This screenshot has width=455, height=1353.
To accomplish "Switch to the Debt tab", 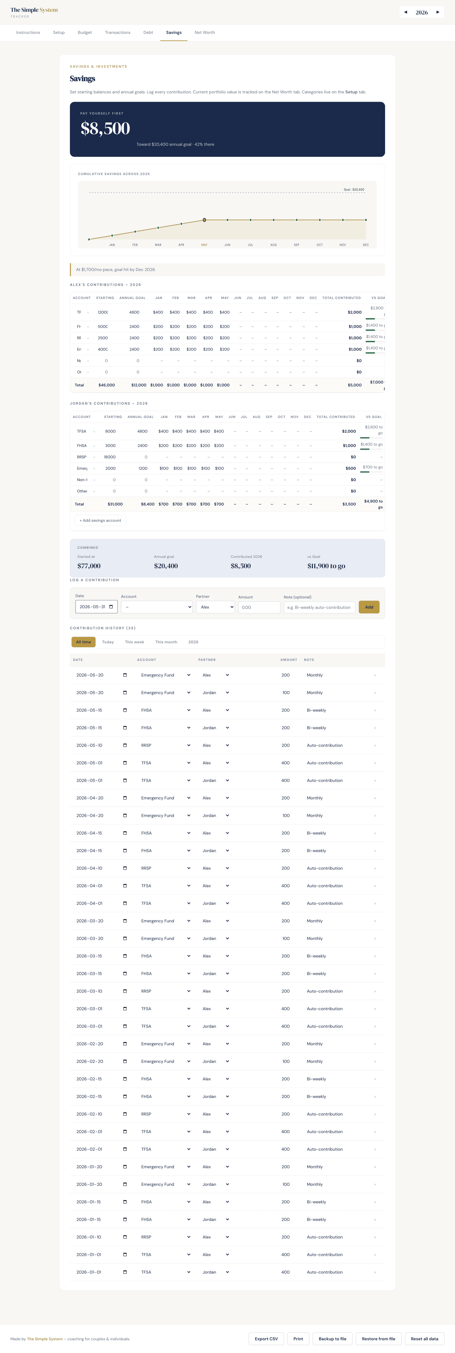I will pyautogui.click(x=148, y=32).
